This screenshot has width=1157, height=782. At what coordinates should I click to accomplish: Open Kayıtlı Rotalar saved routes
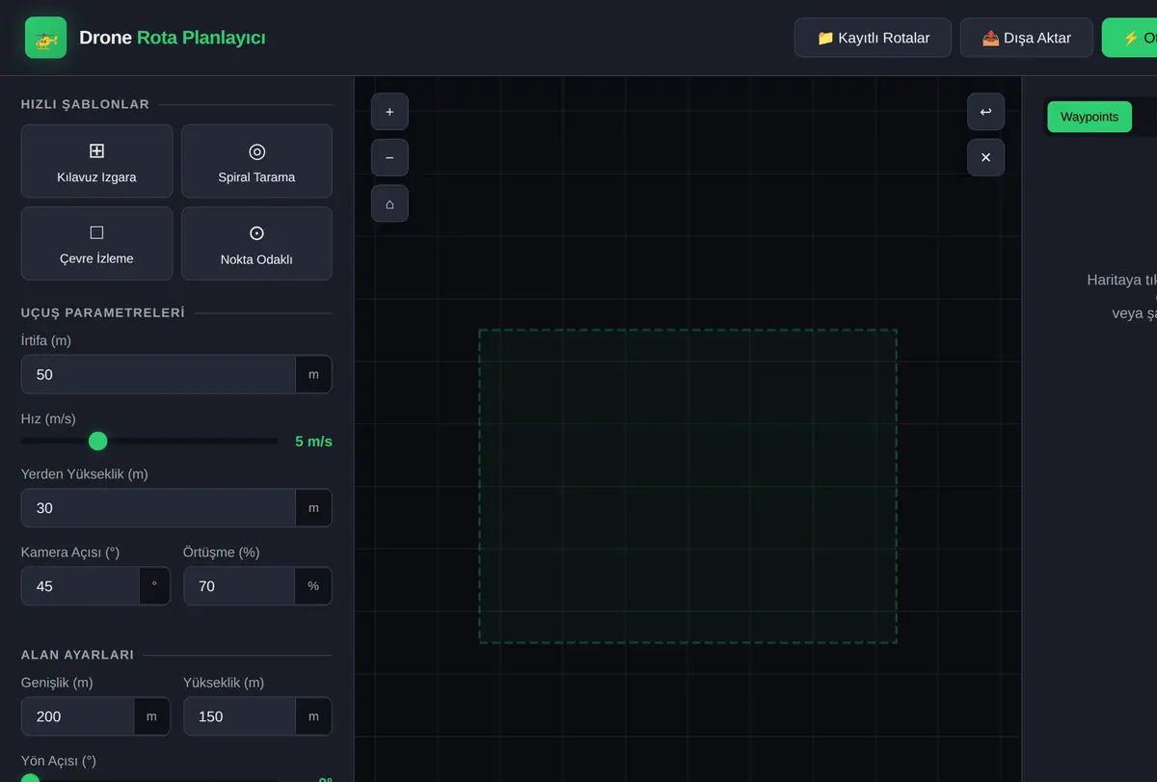pyautogui.click(x=873, y=38)
